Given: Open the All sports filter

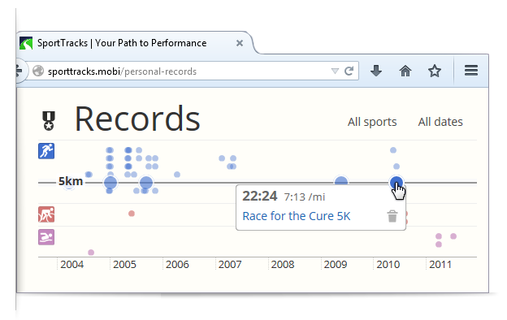Looking at the screenshot, I should click(372, 122).
